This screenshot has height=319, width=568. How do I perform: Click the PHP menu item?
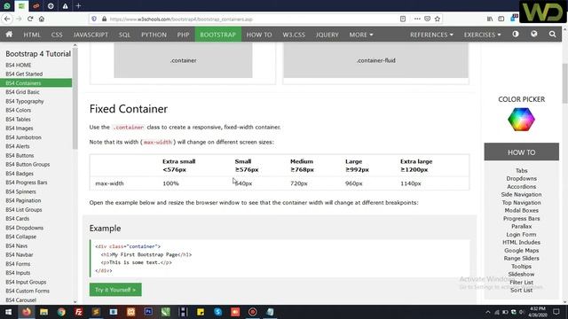tap(183, 35)
